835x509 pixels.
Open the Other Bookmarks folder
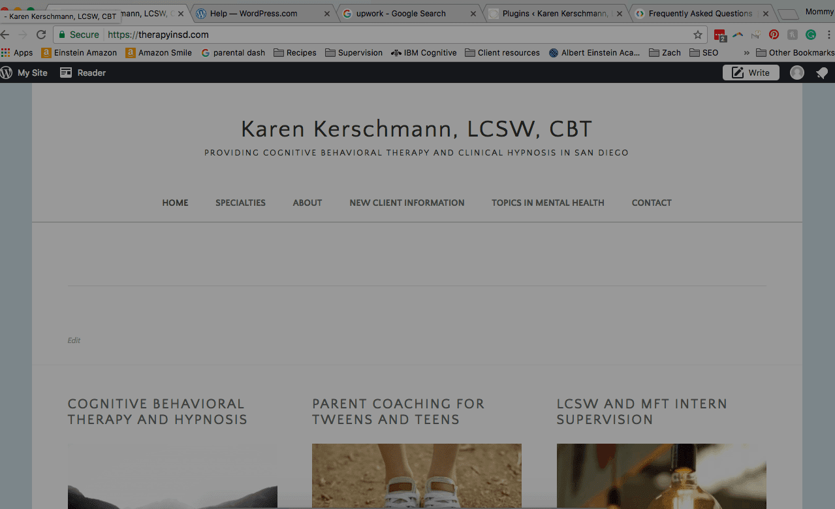coord(795,53)
